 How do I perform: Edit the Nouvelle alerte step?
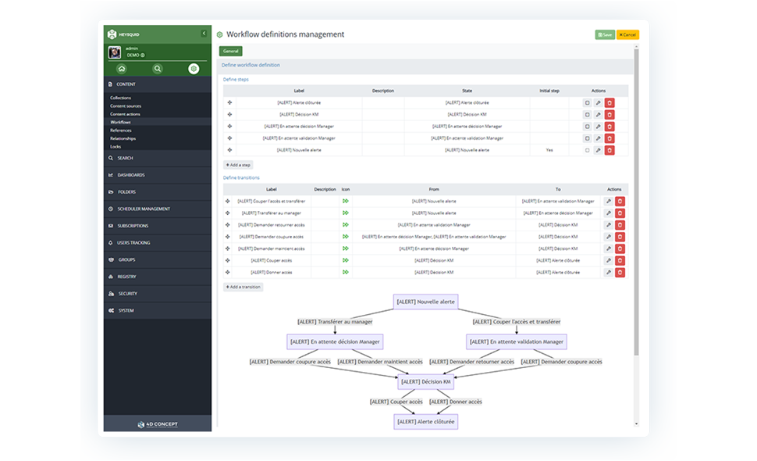tap(598, 150)
